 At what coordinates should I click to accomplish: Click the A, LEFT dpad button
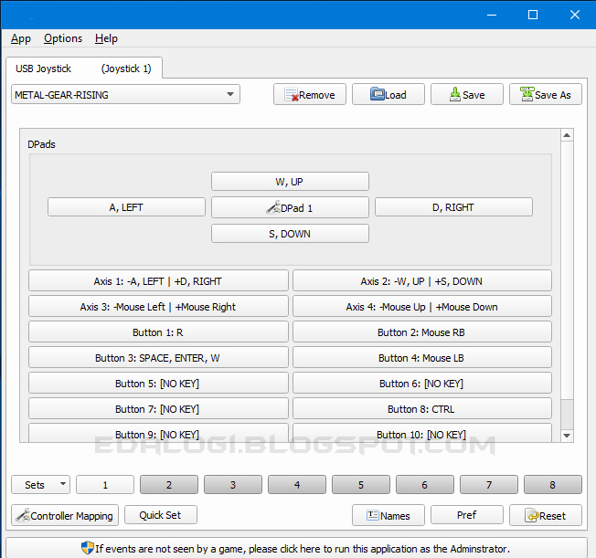click(x=126, y=207)
